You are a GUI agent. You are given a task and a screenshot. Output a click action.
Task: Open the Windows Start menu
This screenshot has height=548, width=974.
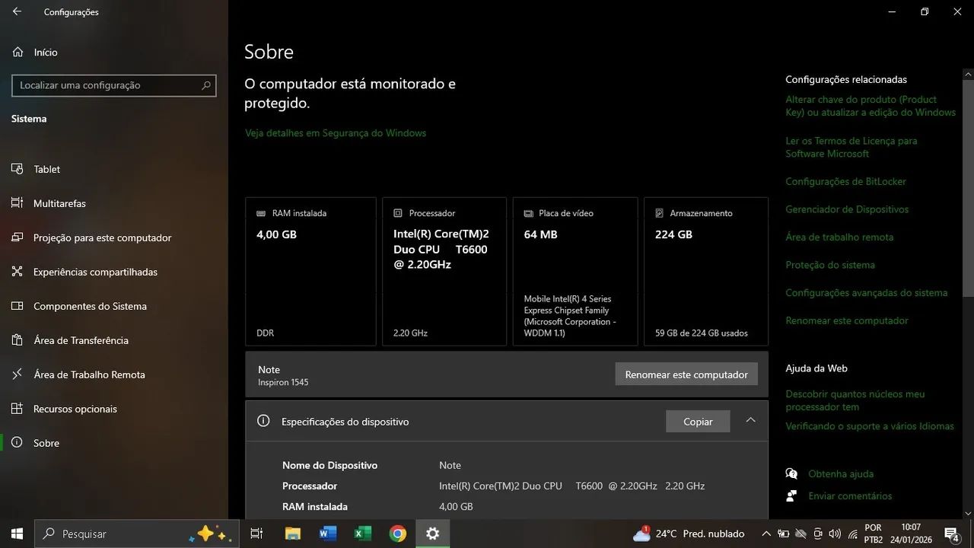point(17,534)
